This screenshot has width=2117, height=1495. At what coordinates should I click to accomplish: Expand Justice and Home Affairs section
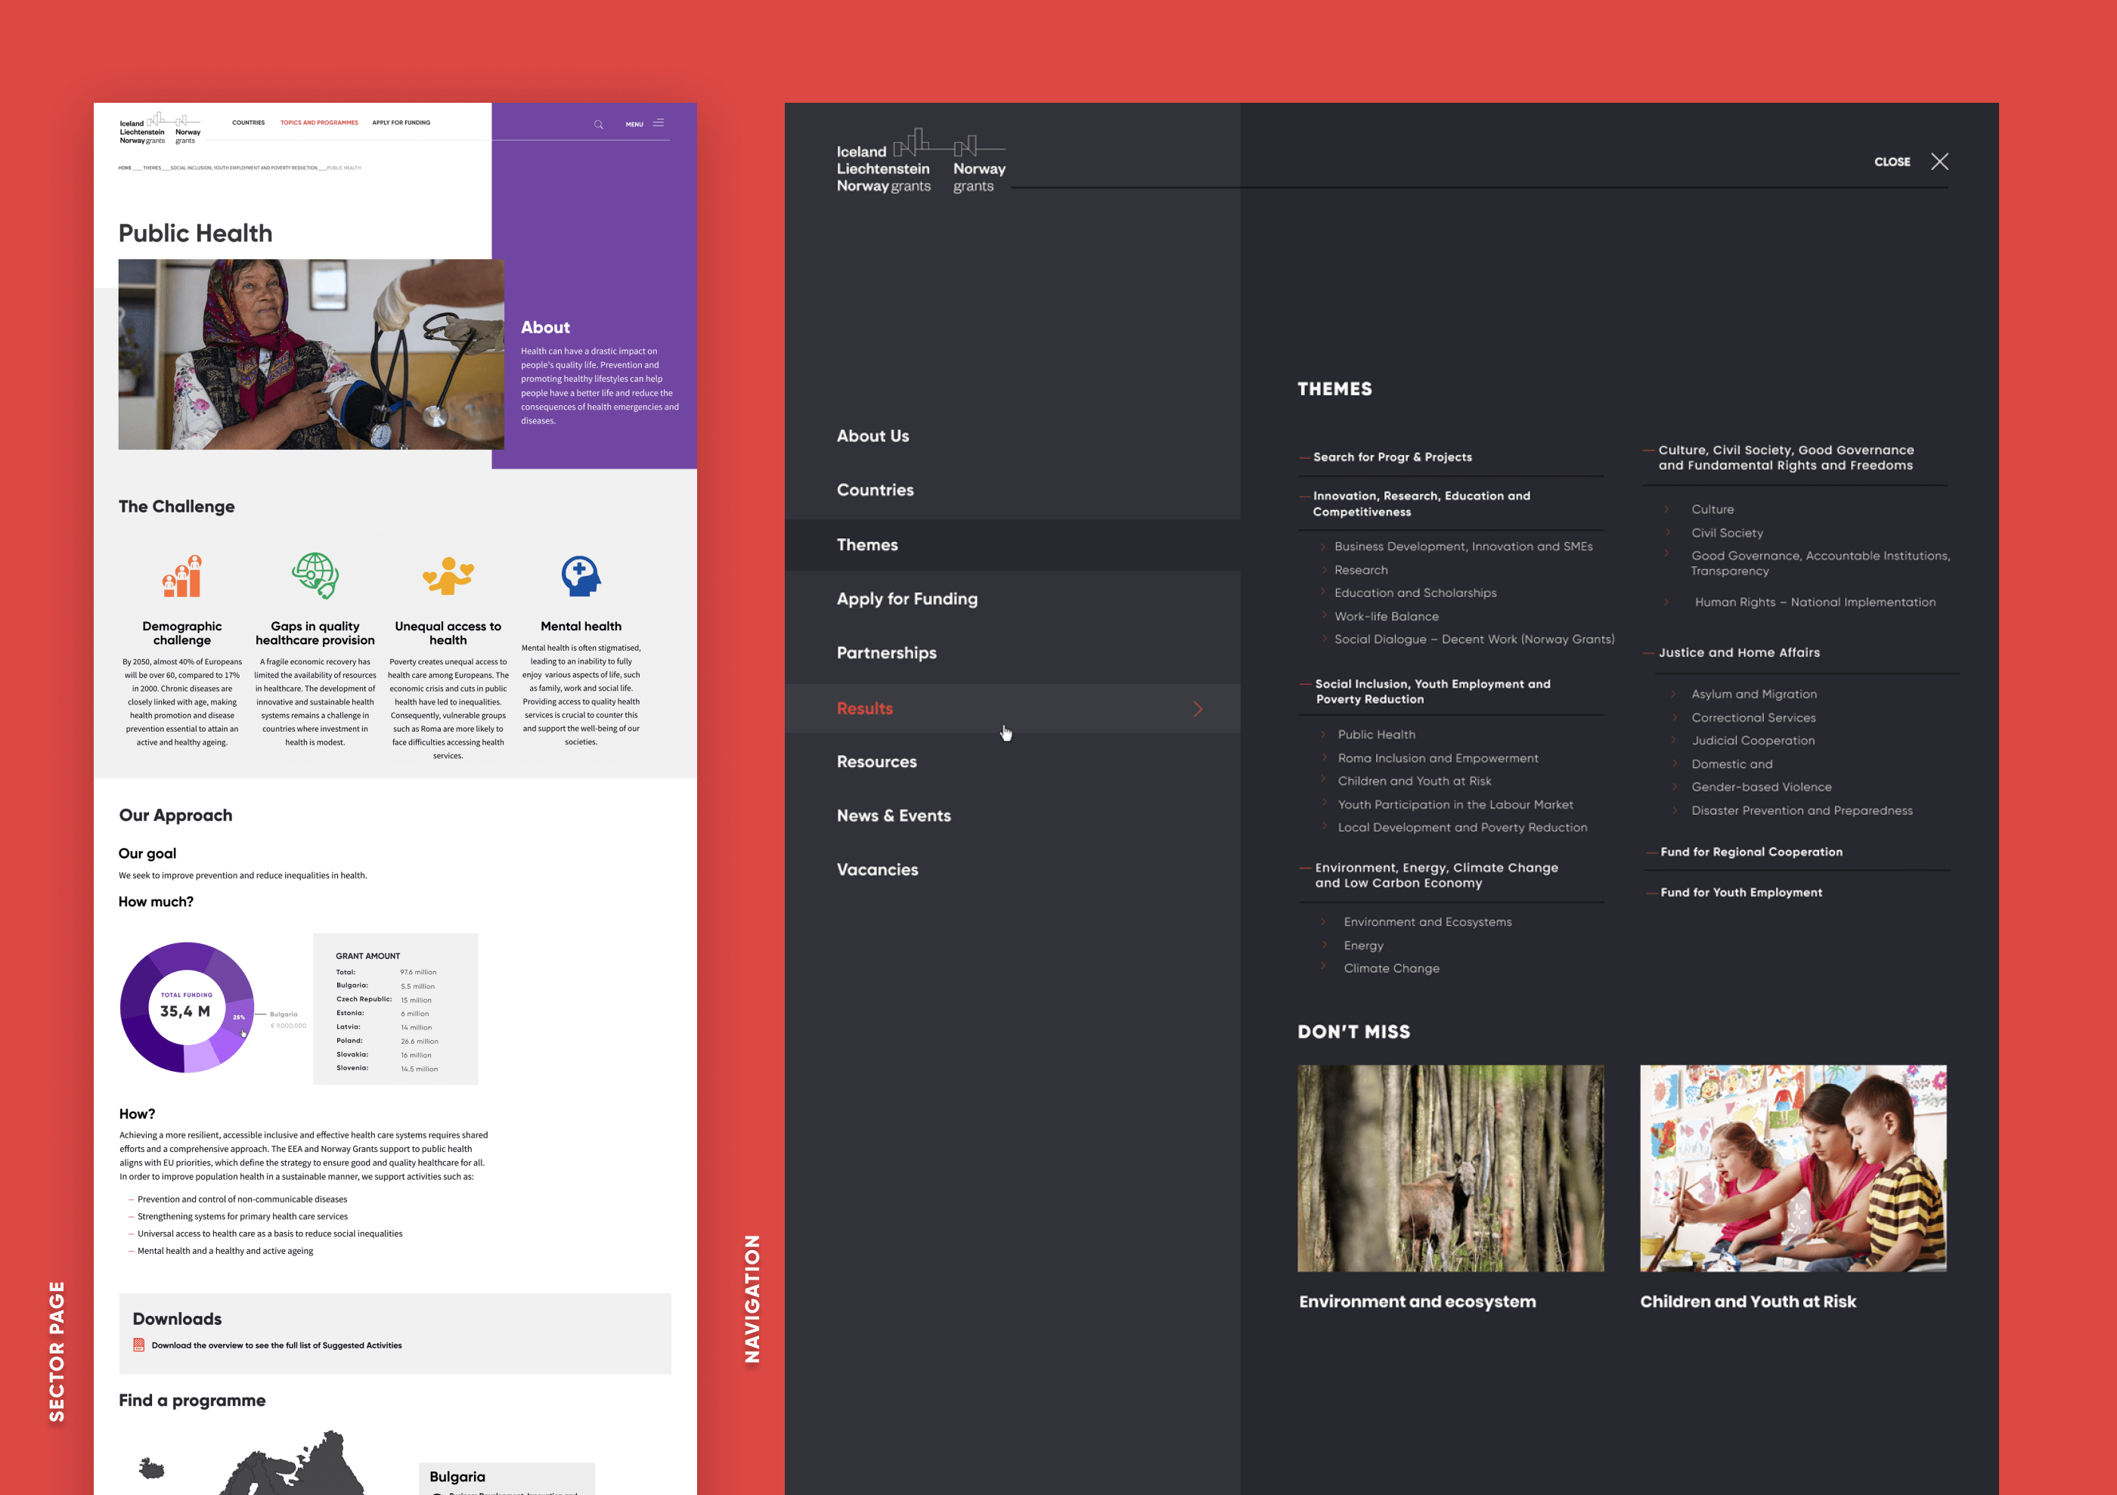click(1738, 652)
